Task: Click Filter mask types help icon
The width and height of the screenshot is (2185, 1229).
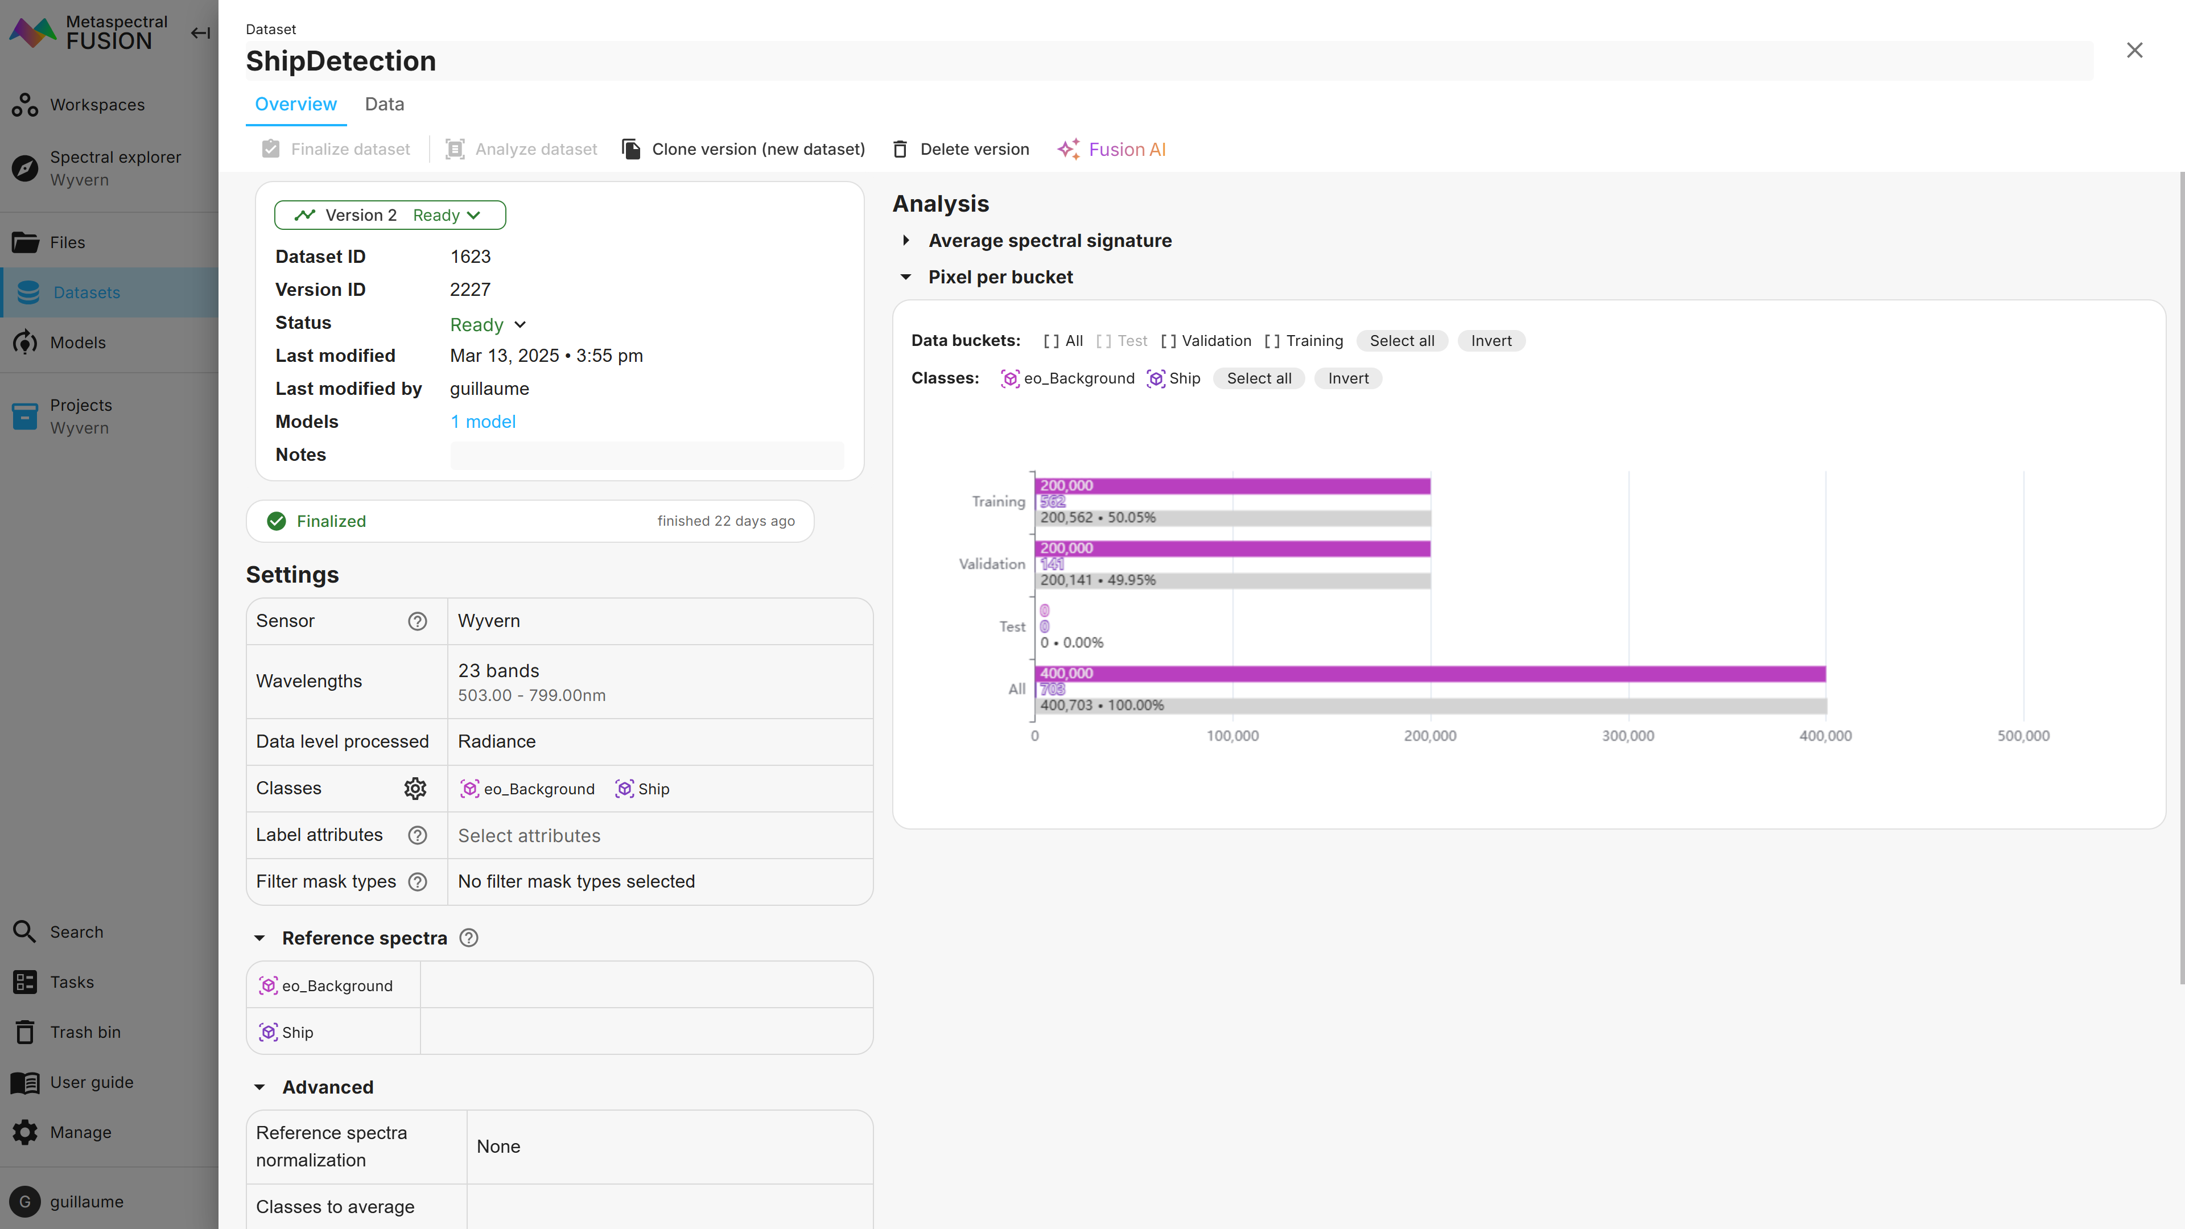Action: pyautogui.click(x=417, y=882)
